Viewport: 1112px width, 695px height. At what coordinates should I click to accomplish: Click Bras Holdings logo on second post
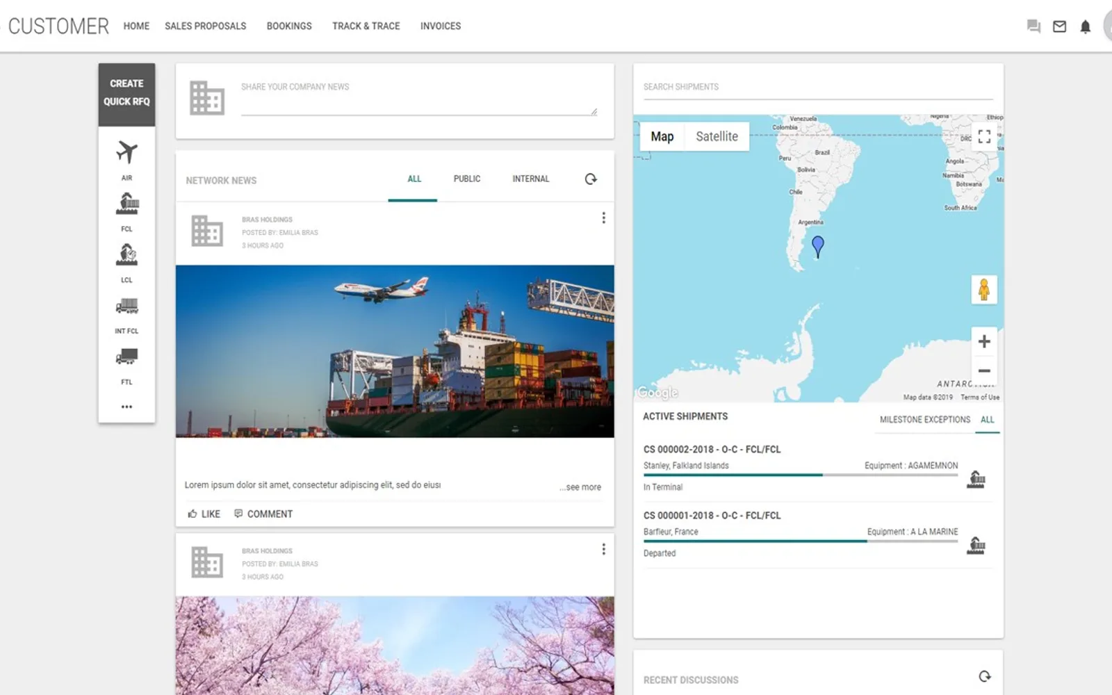pos(207,562)
